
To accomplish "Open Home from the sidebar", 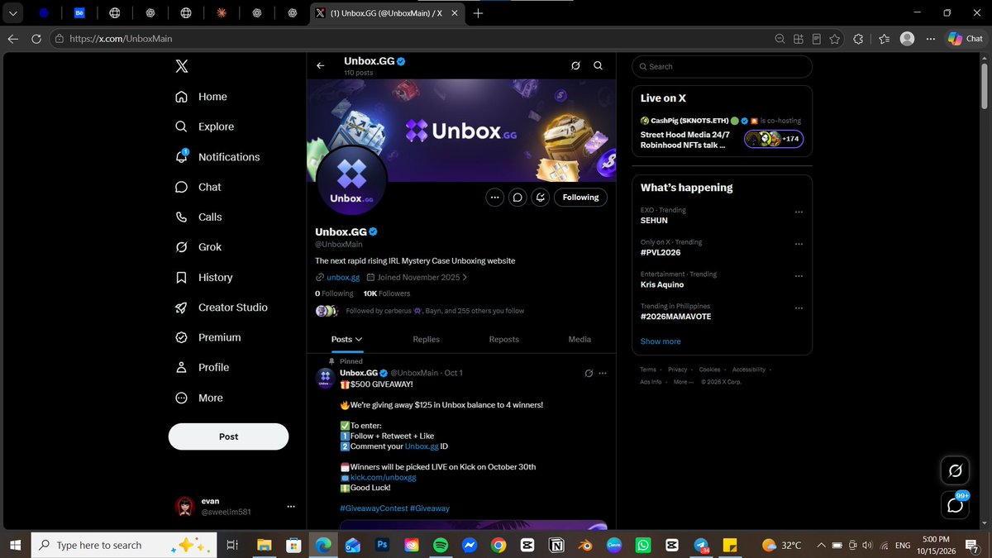I will 201,97.
